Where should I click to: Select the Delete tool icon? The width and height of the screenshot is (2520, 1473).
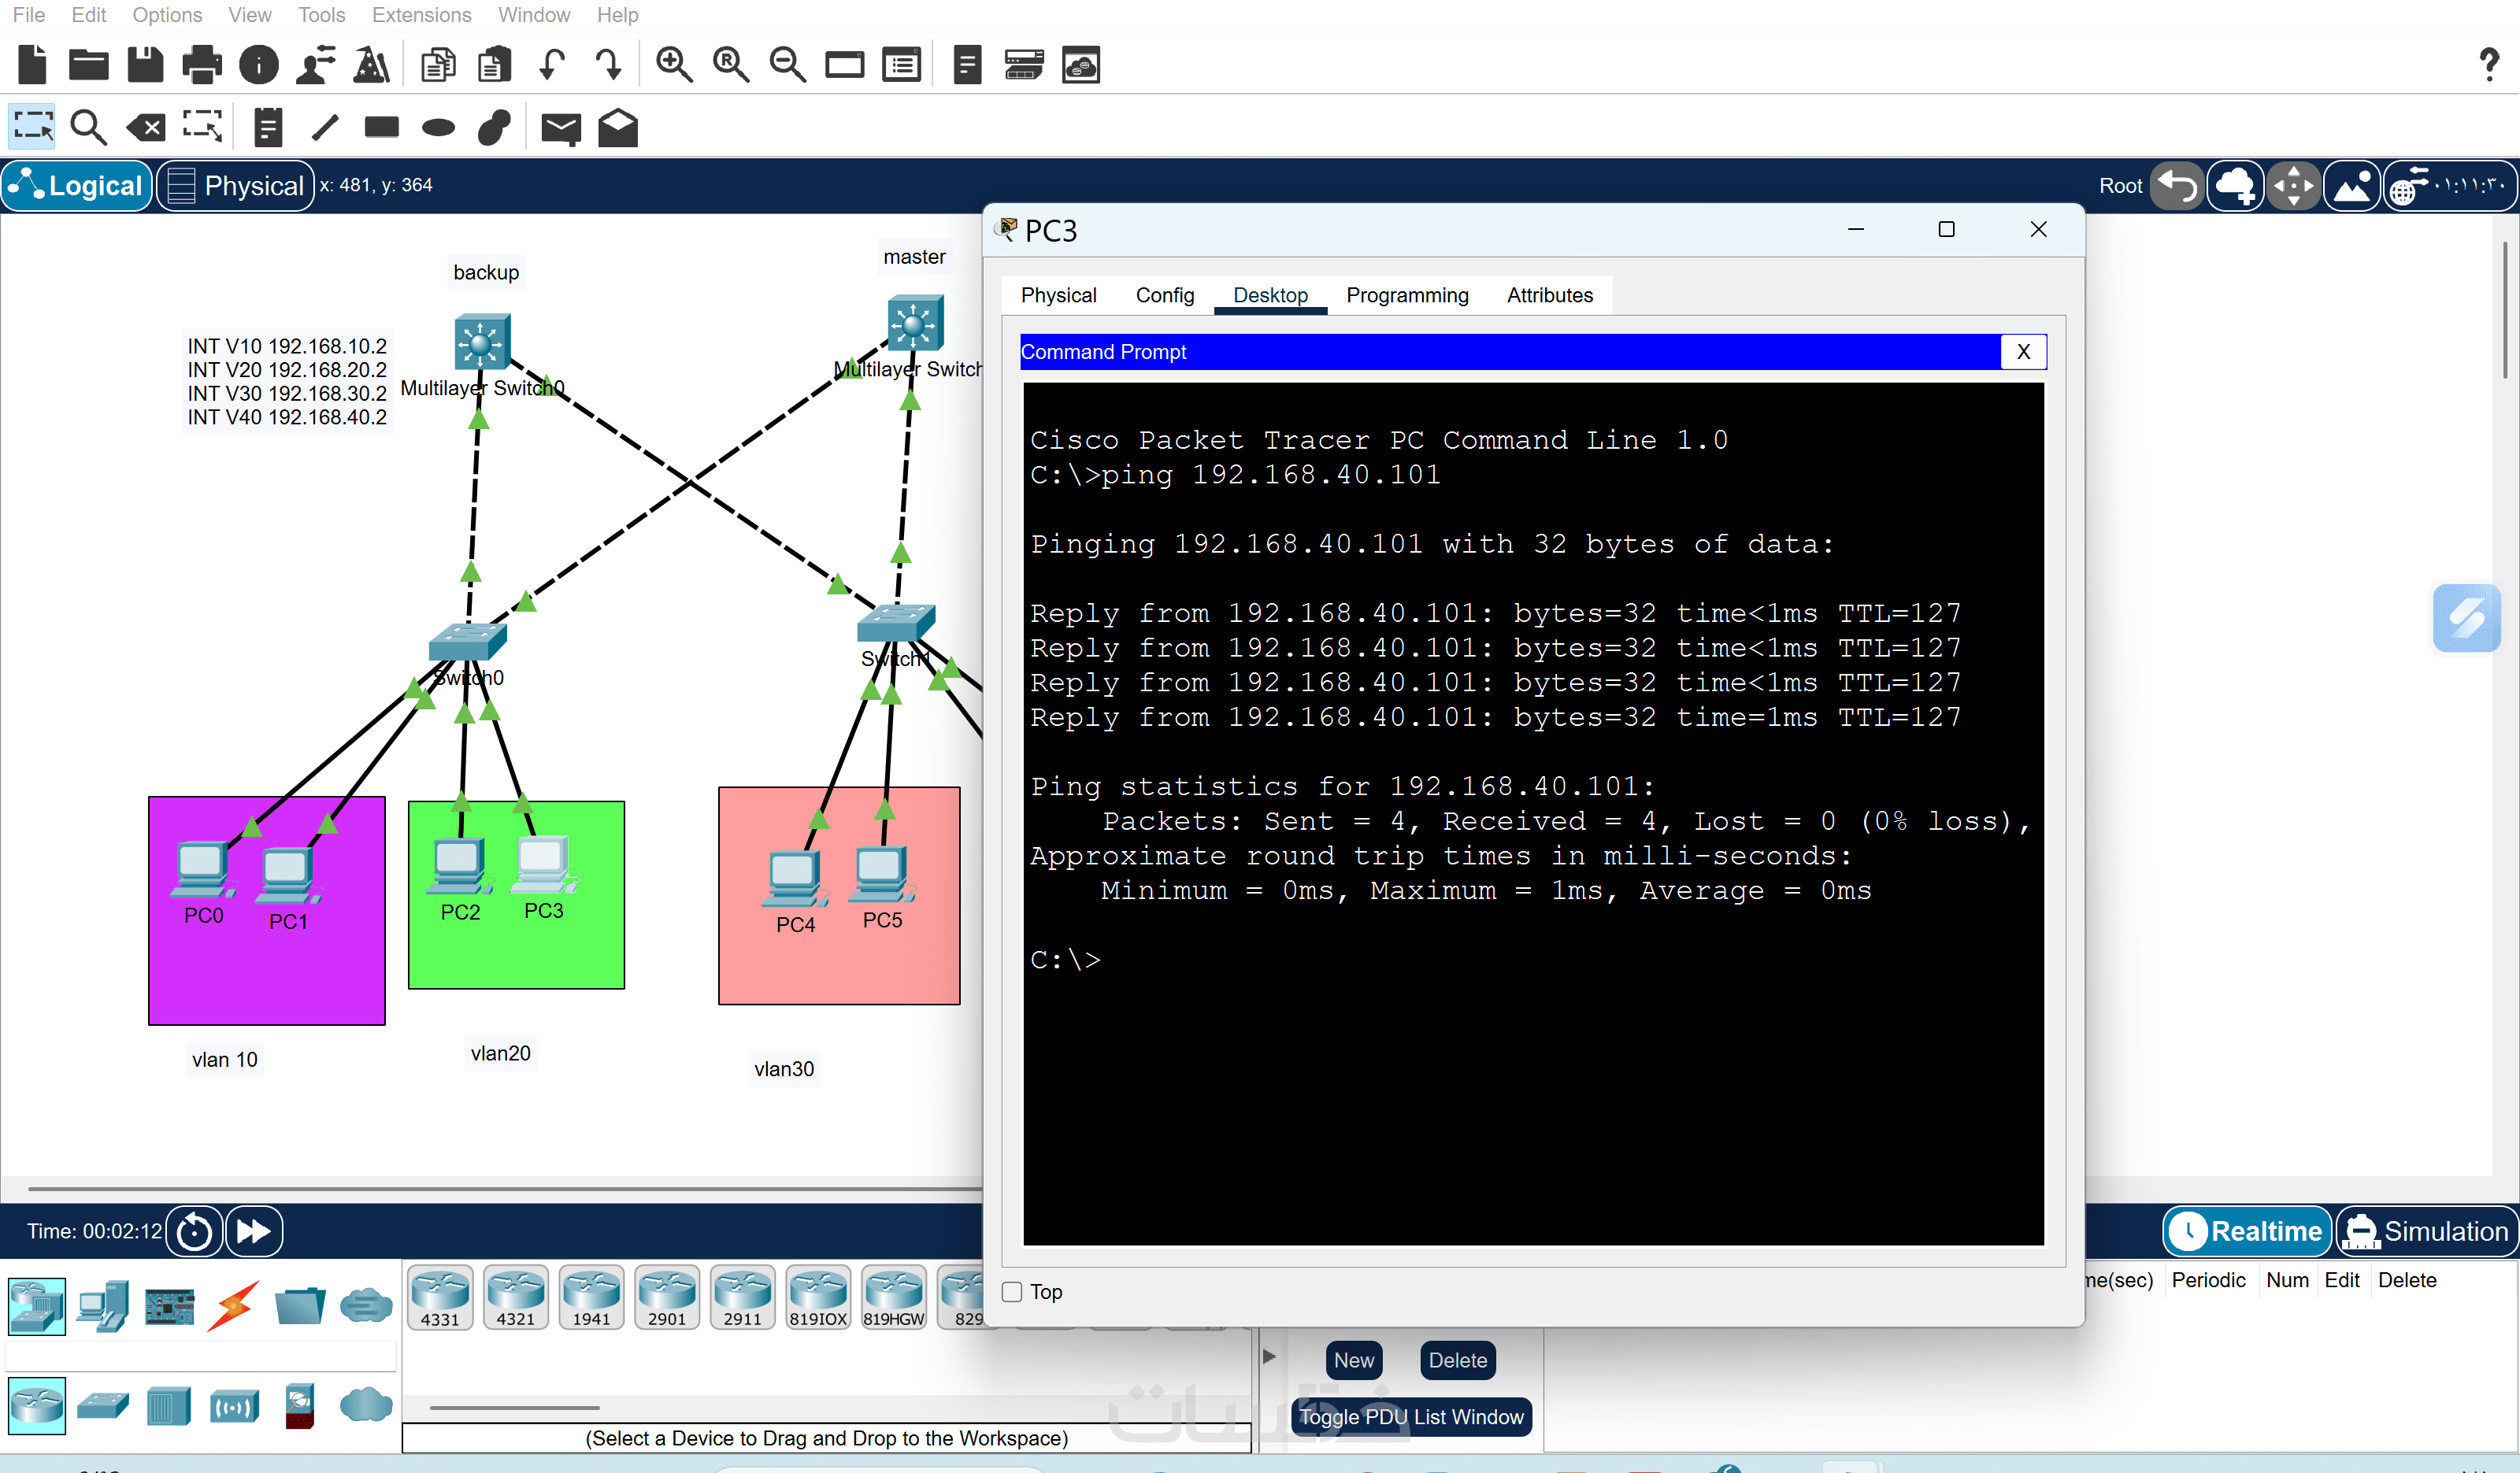(x=146, y=128)
